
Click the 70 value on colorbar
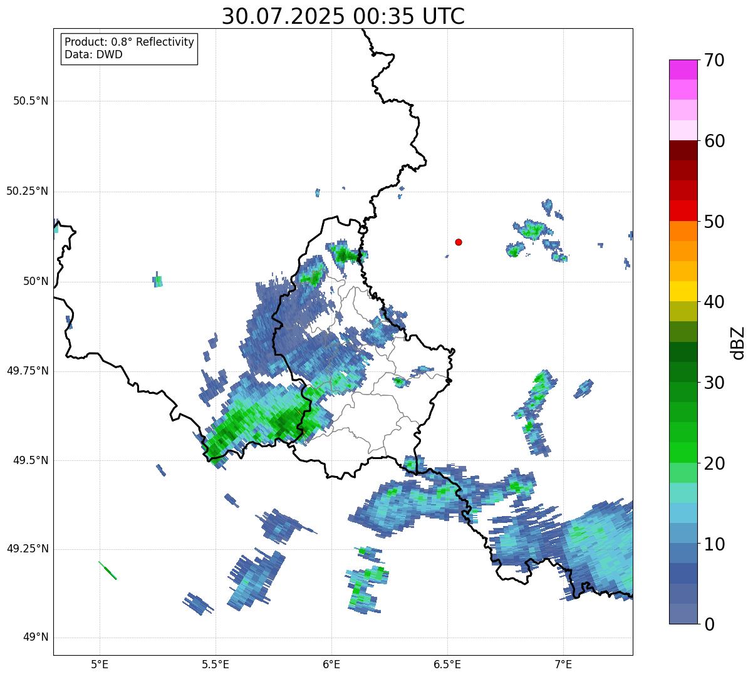pos(714,60)
